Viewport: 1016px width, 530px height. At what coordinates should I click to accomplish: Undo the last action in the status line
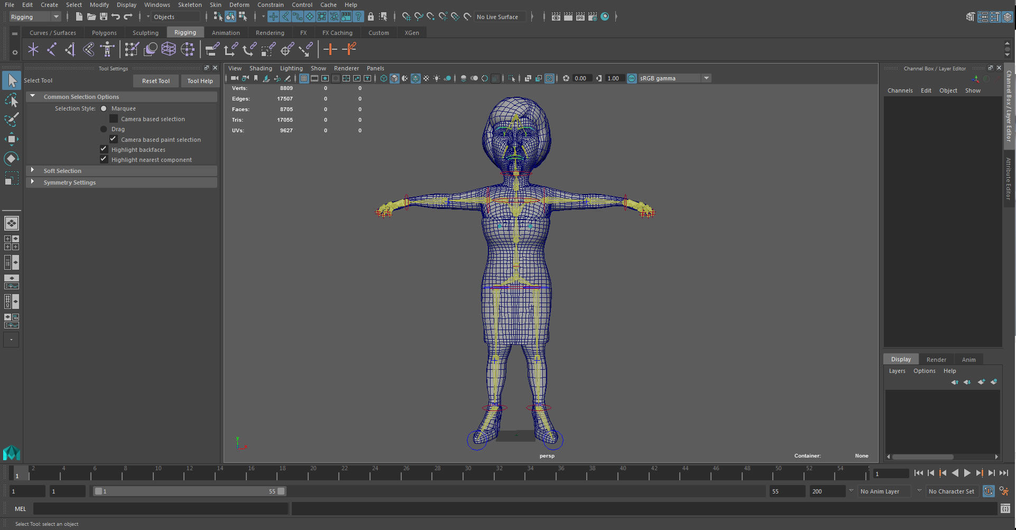(116, 17)
